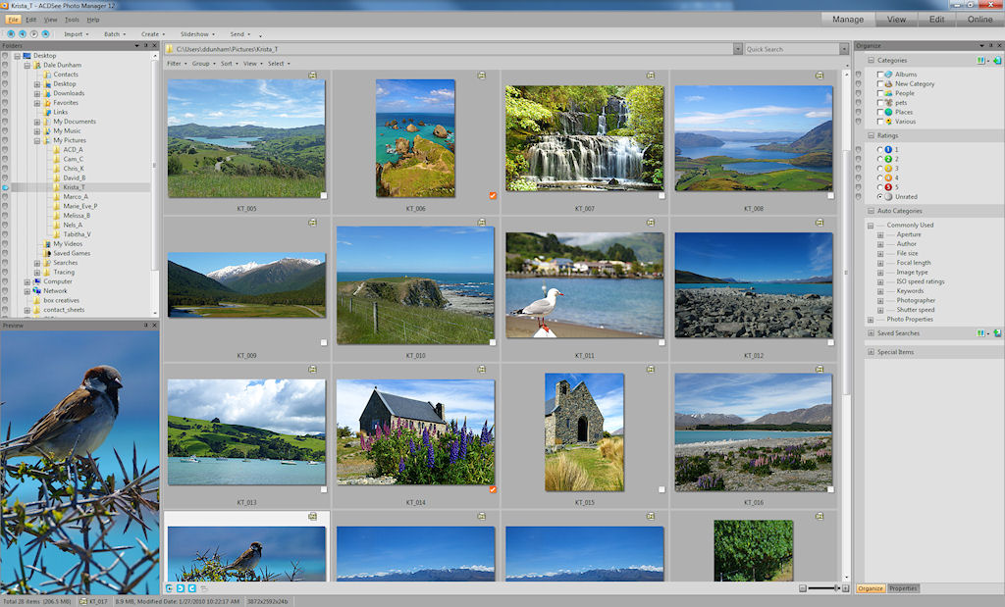The width and height of the screenshot is (1005, 607).
Task: Click the folder icon in the path bar
Action: [x=170, y=49]
